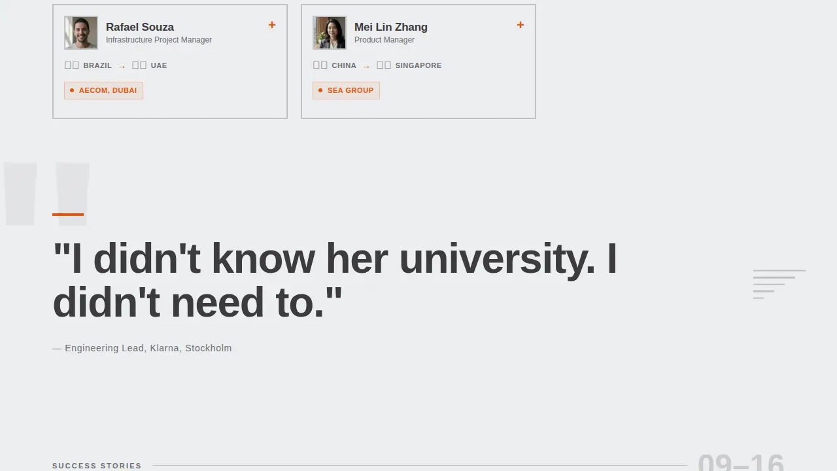Click arrow between China and Singapore
The height and width of the screenshot is (471, 837).
pos(366,66)
